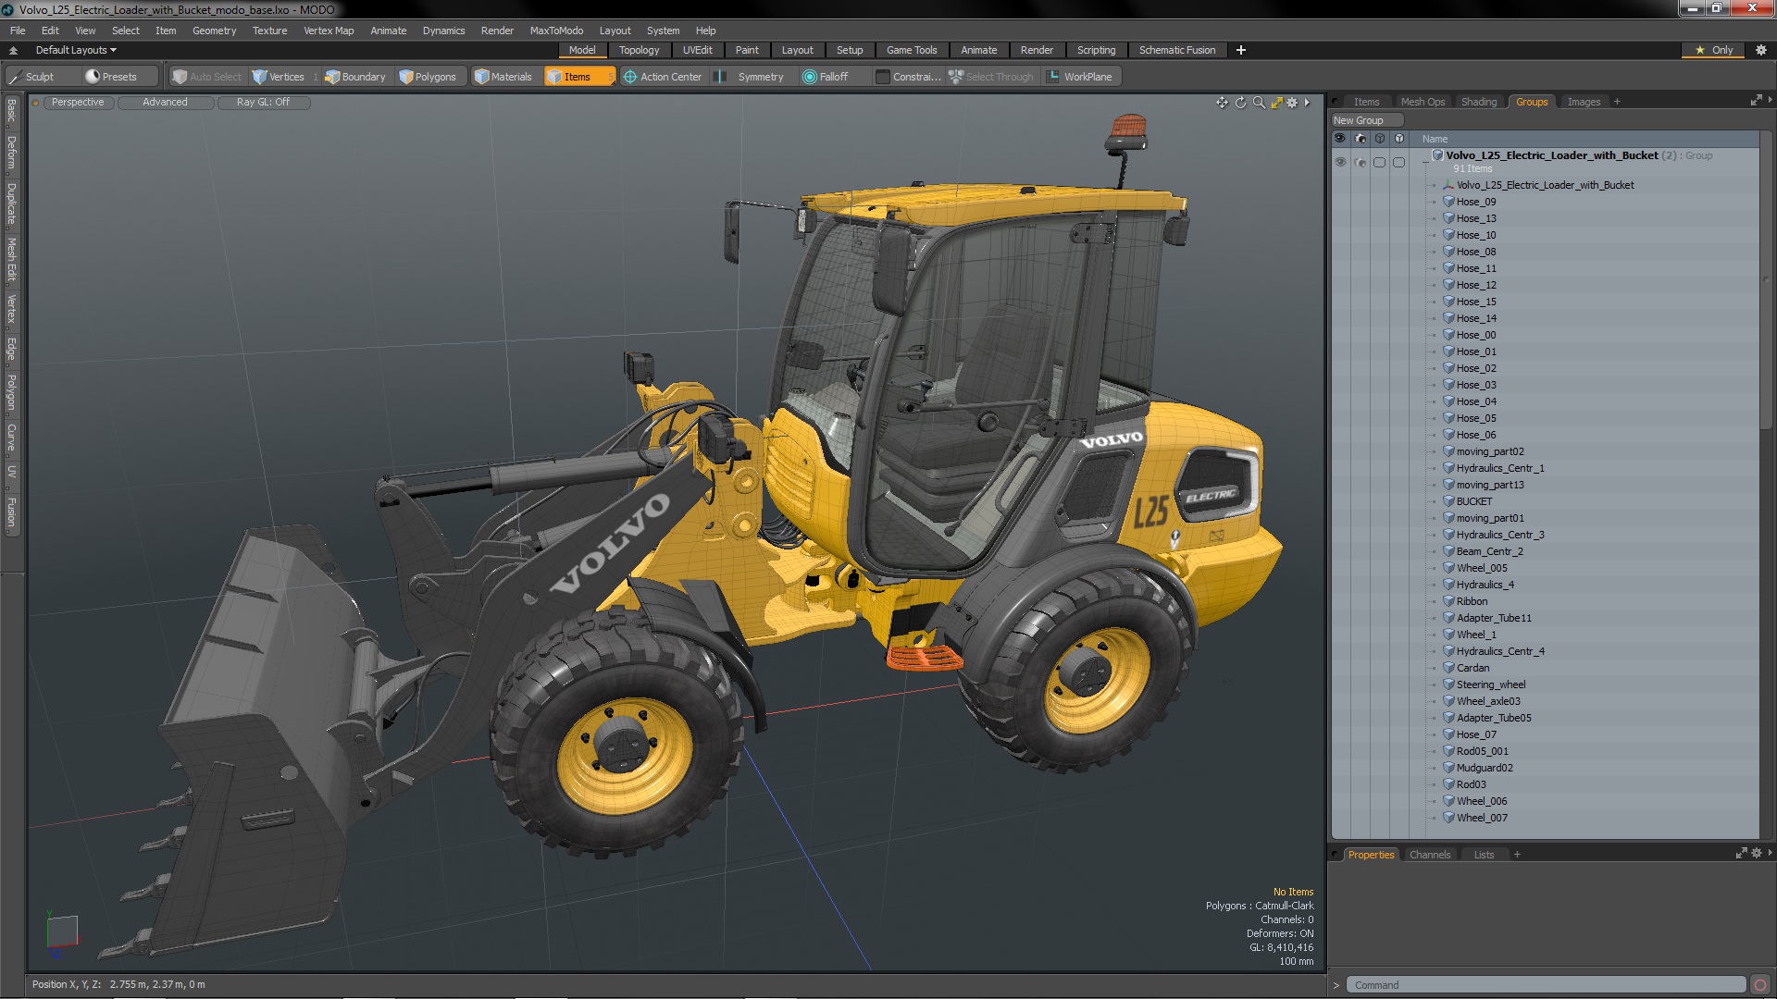Screen dimensions: 1777x999
Task: Open Action Center options
Action: point(663,77)
